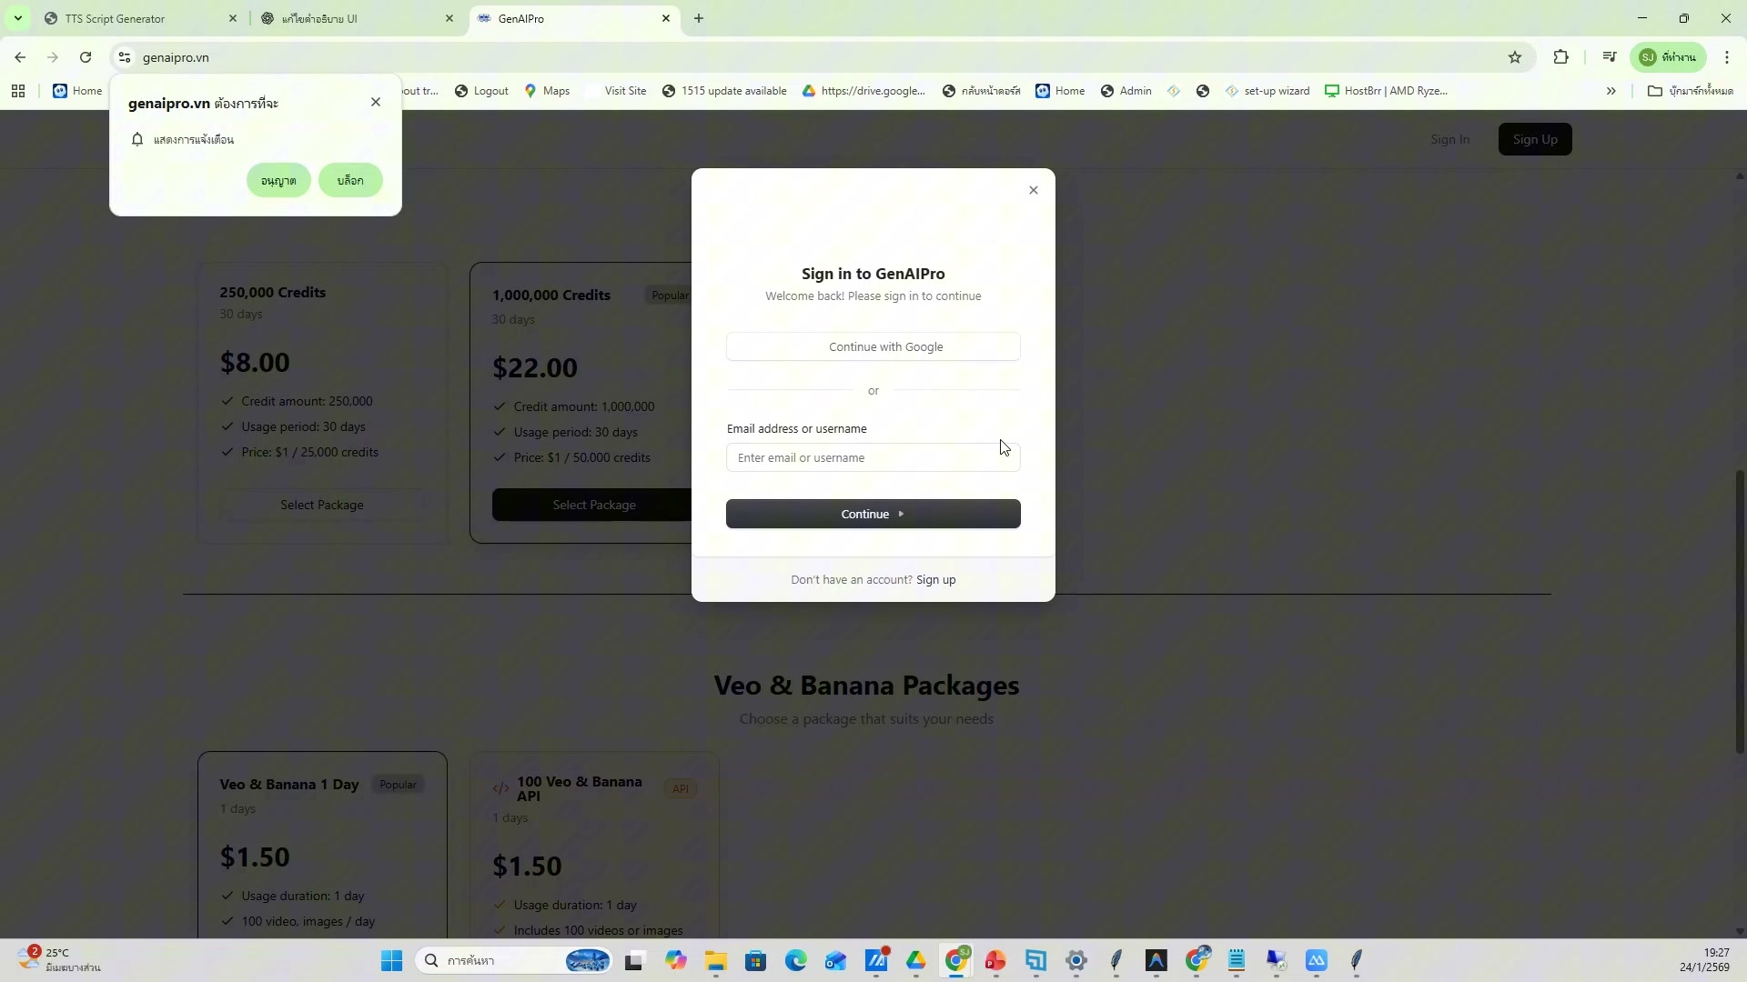1747x982 pixels.
Task: Open the Chrome three-dot menu
Action: 1727,57
